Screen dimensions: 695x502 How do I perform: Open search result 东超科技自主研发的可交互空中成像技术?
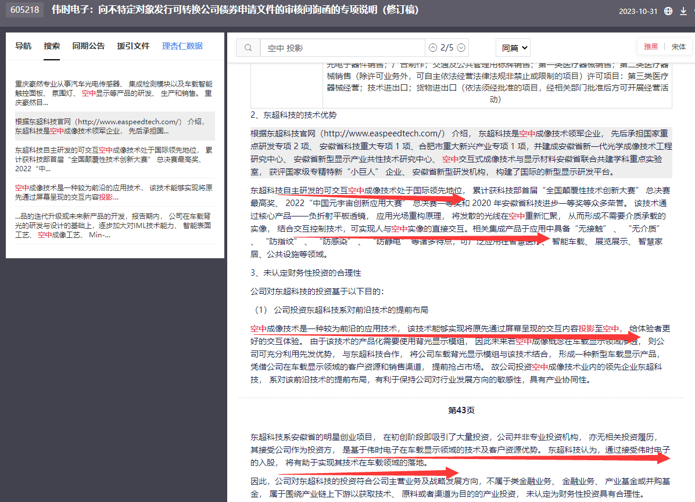(x=114, y=160)
